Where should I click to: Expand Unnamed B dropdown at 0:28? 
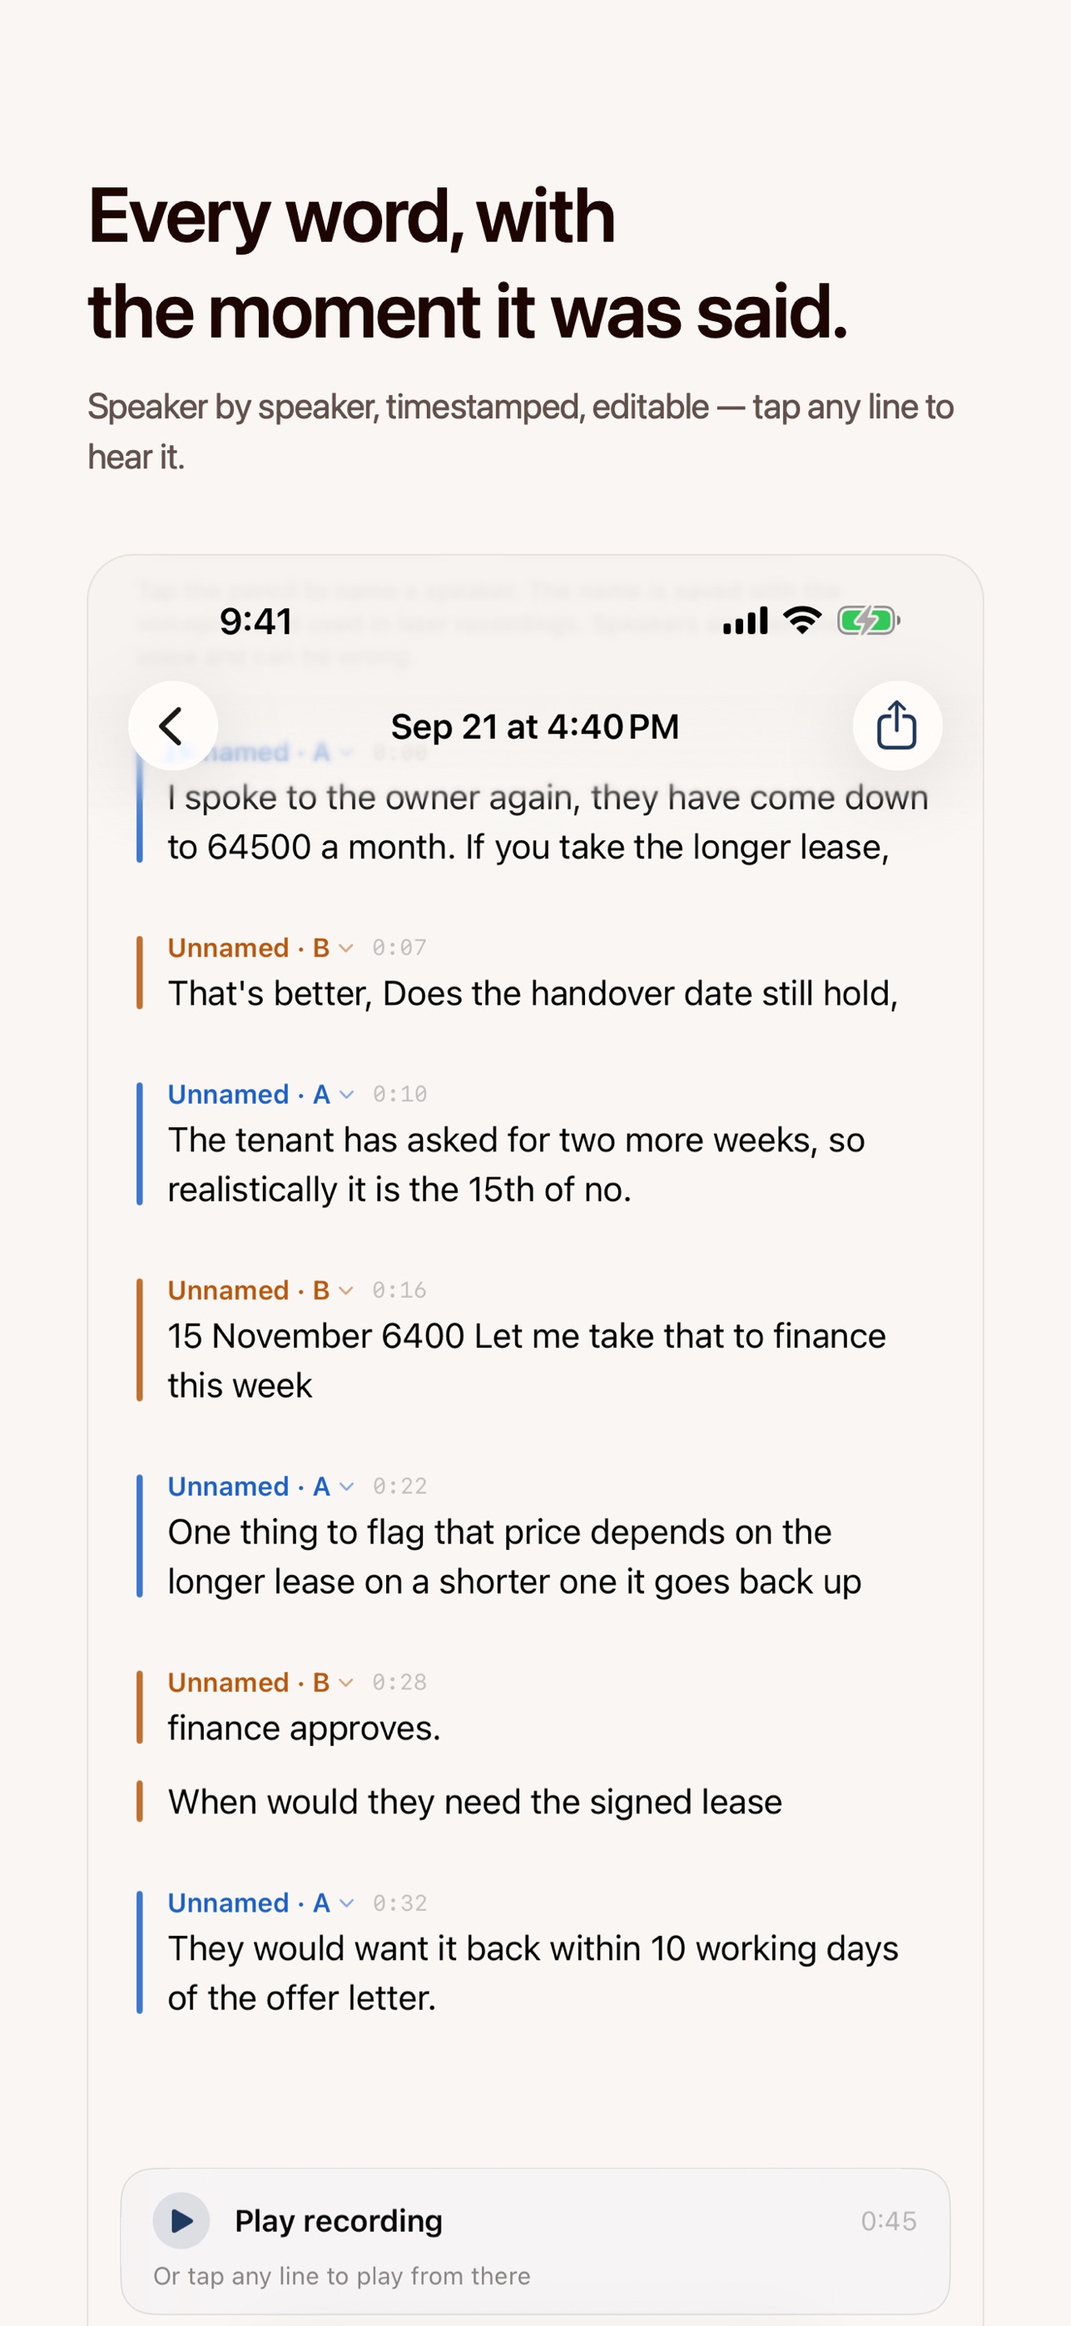[x=345, y=1681]
